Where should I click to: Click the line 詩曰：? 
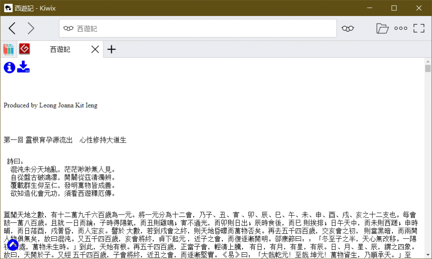click(16, 161)
